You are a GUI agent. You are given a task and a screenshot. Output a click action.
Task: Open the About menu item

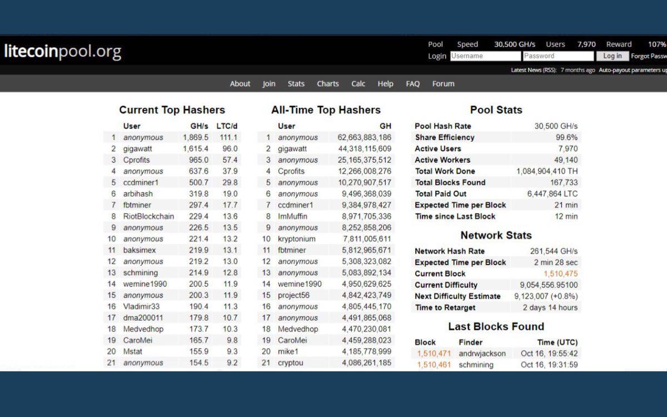tap(240, 84)
